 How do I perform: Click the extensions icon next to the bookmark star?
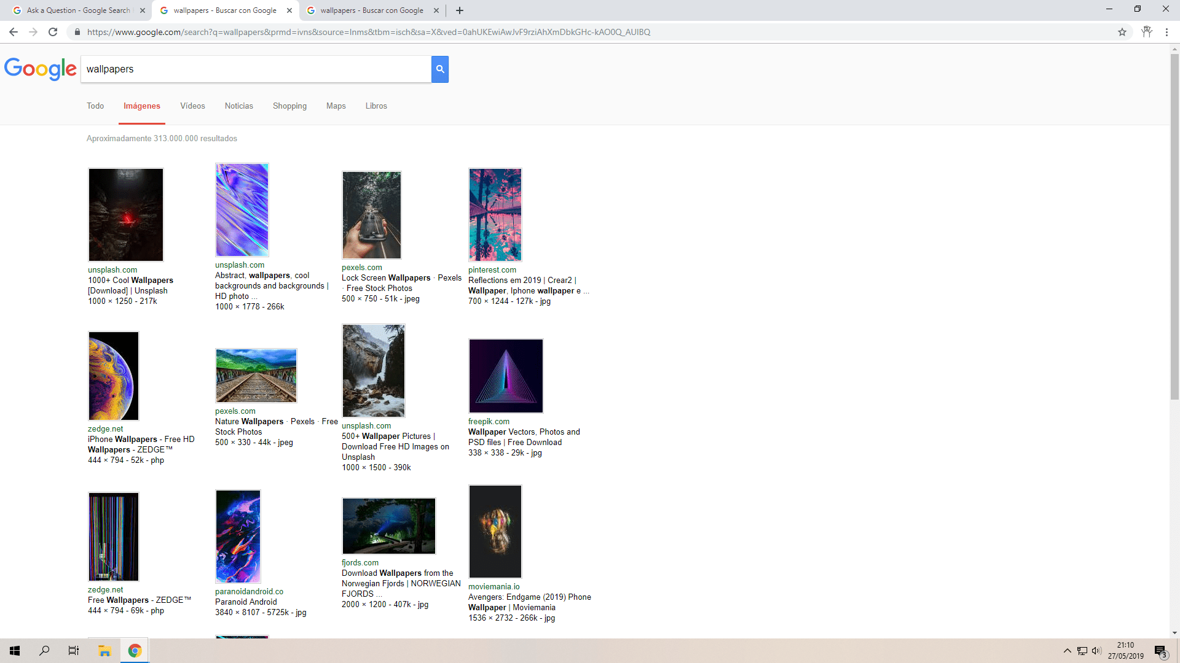click(1147, 32)
